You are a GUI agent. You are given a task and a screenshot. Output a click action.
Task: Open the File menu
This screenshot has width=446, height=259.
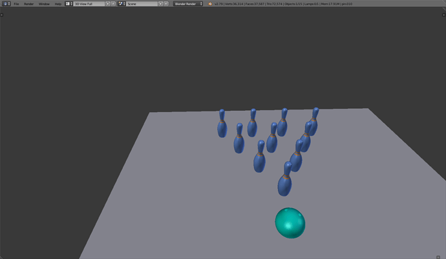(x=17, y=4)
